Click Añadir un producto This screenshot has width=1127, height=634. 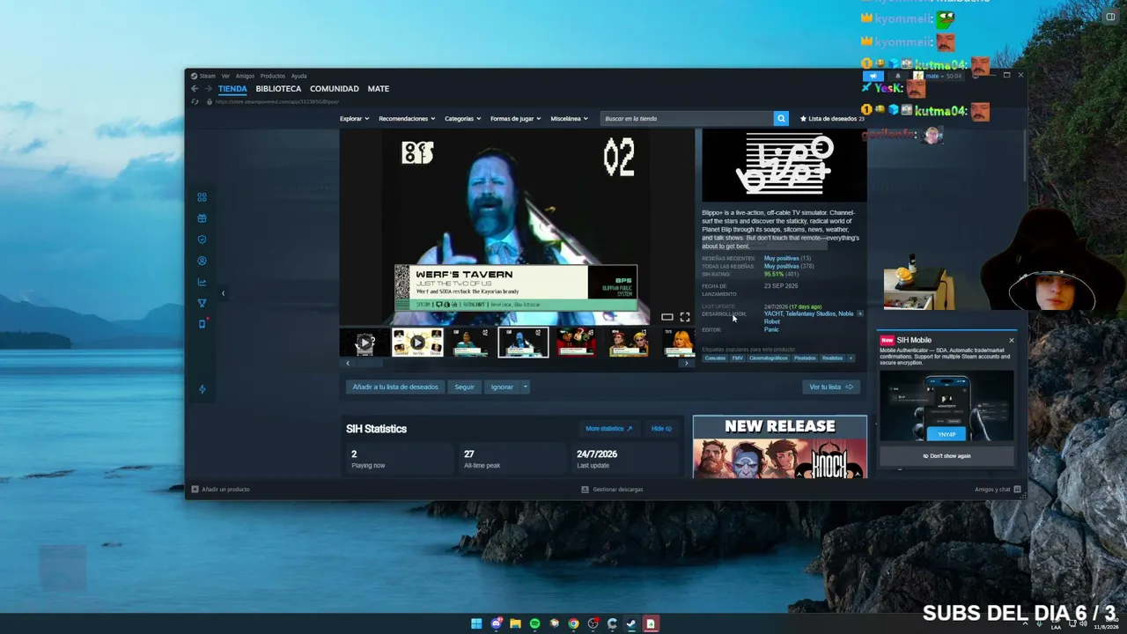(x=221, y=490)
